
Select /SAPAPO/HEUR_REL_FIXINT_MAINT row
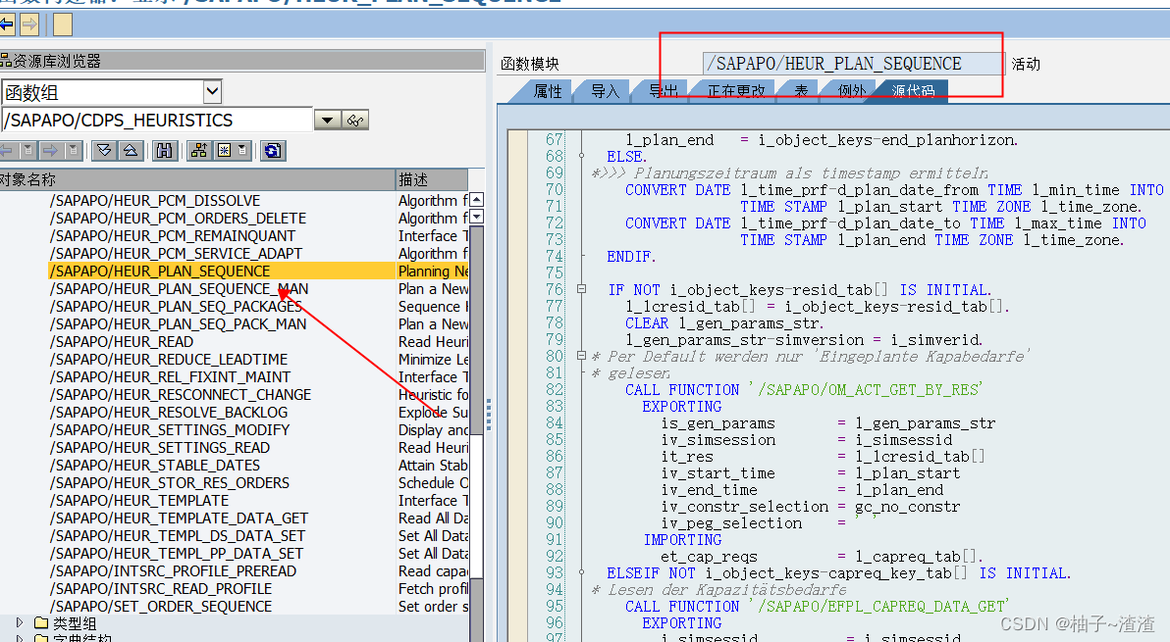pos(170,377)
